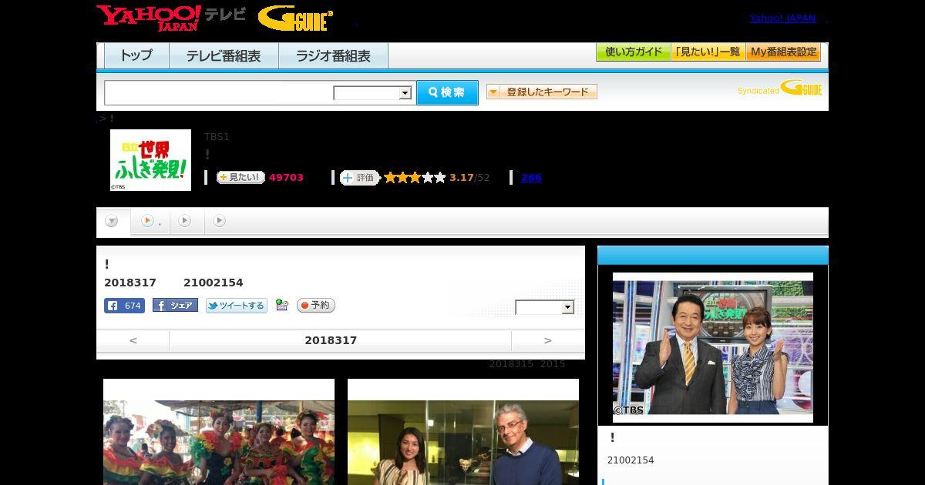This screenshot has height=485, width=925.
Task: Click the 予約 record button
Action: tap(316, 306)
